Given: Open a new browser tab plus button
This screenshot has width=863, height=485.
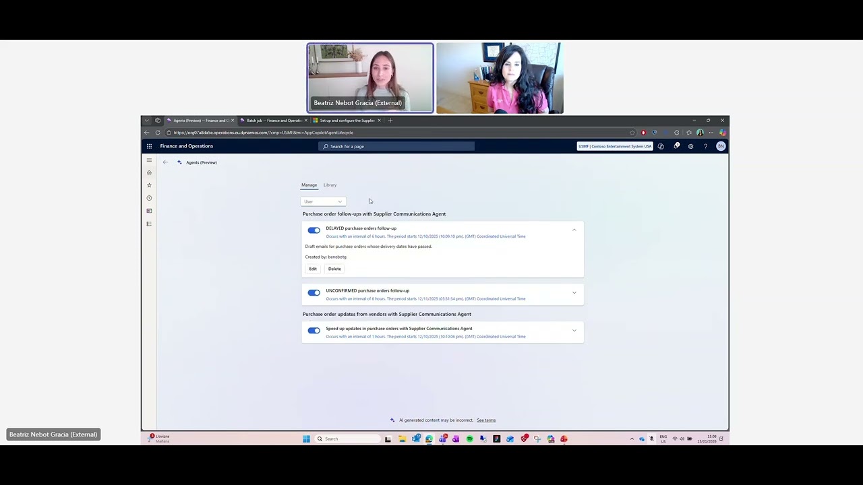Looking at the screenshot, I should pyautogui.click(x=390, y=121).
